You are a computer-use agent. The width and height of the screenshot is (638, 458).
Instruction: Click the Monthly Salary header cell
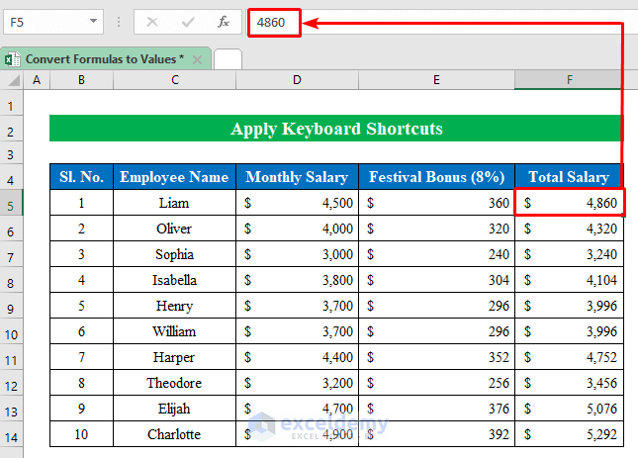[297, 177]
